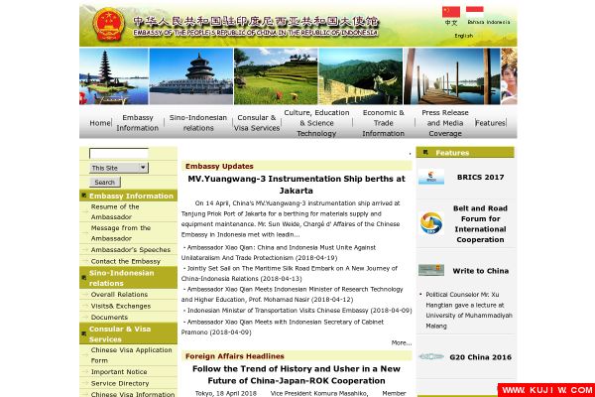The image size is (595, 397).
Task: Click More... under Embassy Updates
Action: (402, 342)
